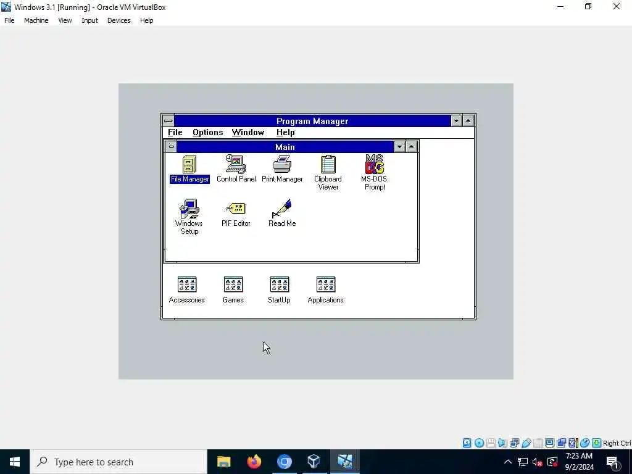Viewport: 632px width, 474px height.
Task: Open the notification center icon
Action: click(612, 462)
